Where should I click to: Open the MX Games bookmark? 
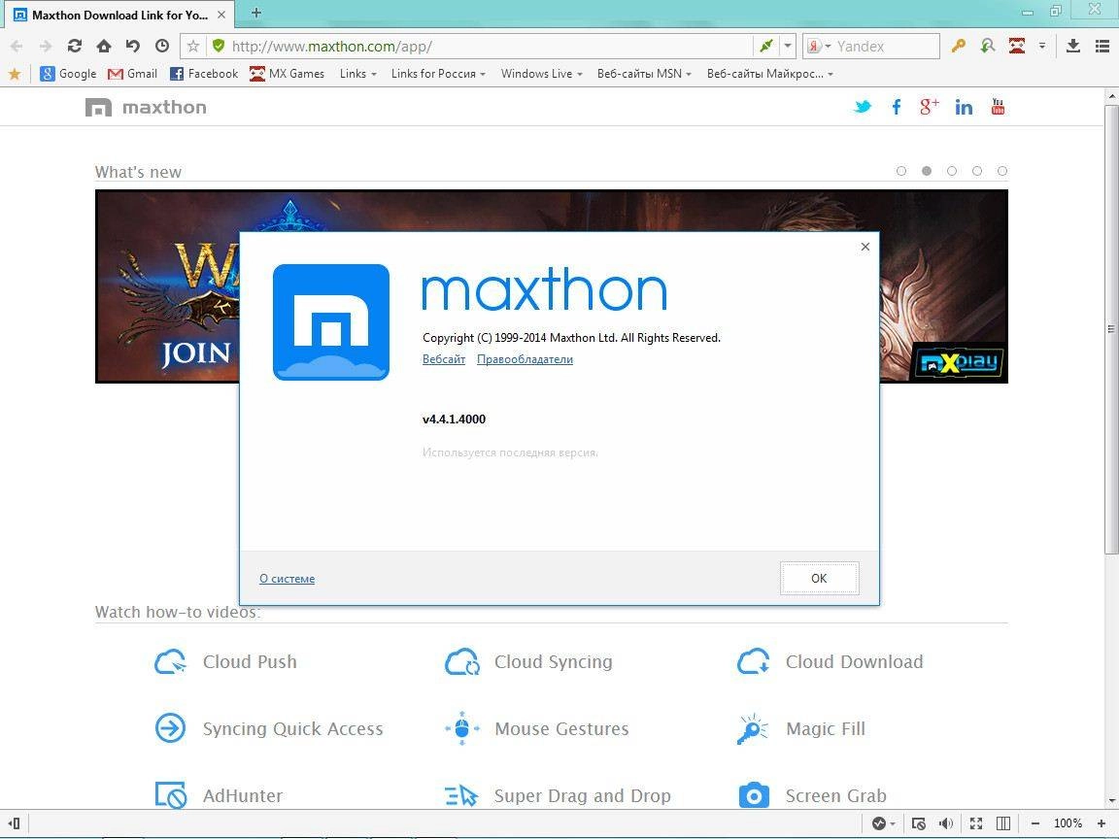(x=287, y=74)
